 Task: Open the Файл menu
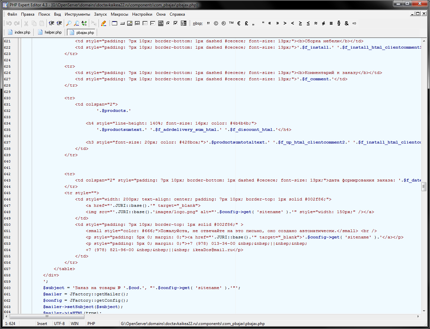(12, 14)
